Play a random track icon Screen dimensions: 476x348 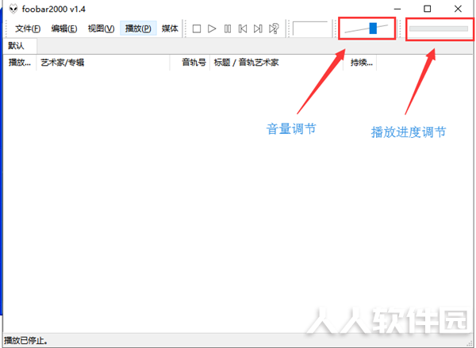(x=274, y=29)
